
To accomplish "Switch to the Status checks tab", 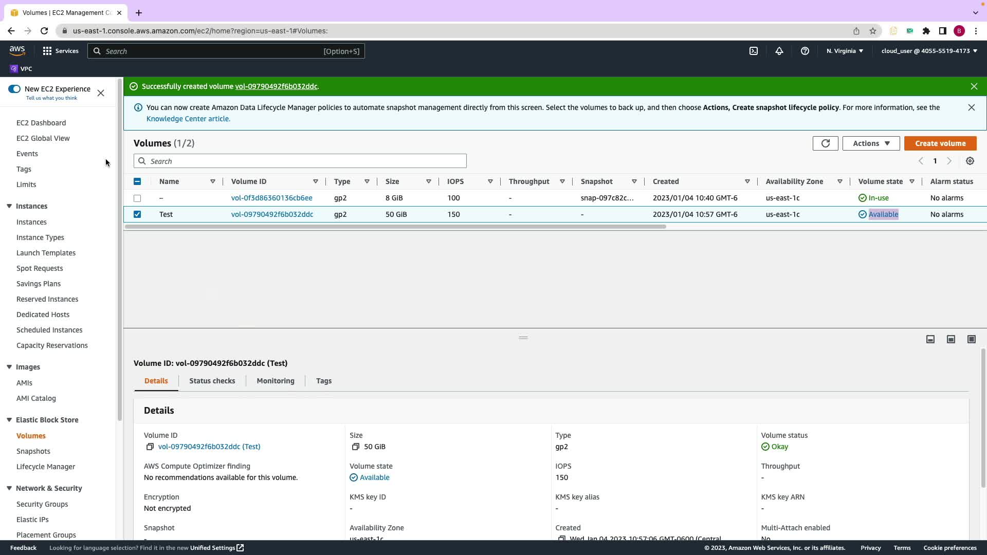I will pyautogui.click(x=212, y=381).
